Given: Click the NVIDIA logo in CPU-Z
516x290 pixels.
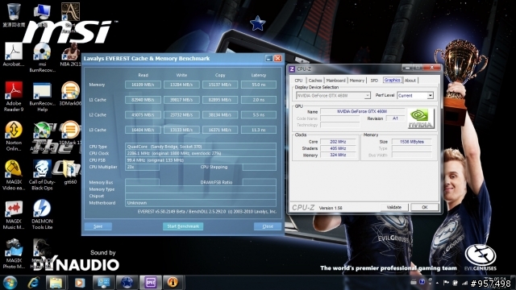Looking at the screenshot, I should click(421, 118).
